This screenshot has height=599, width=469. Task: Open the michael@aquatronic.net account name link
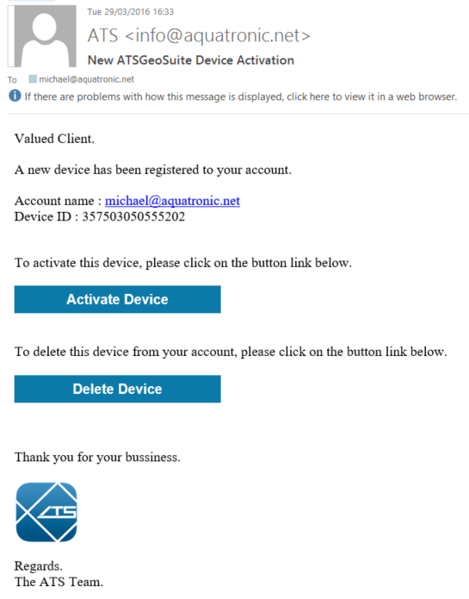click(x=172, y=201)
